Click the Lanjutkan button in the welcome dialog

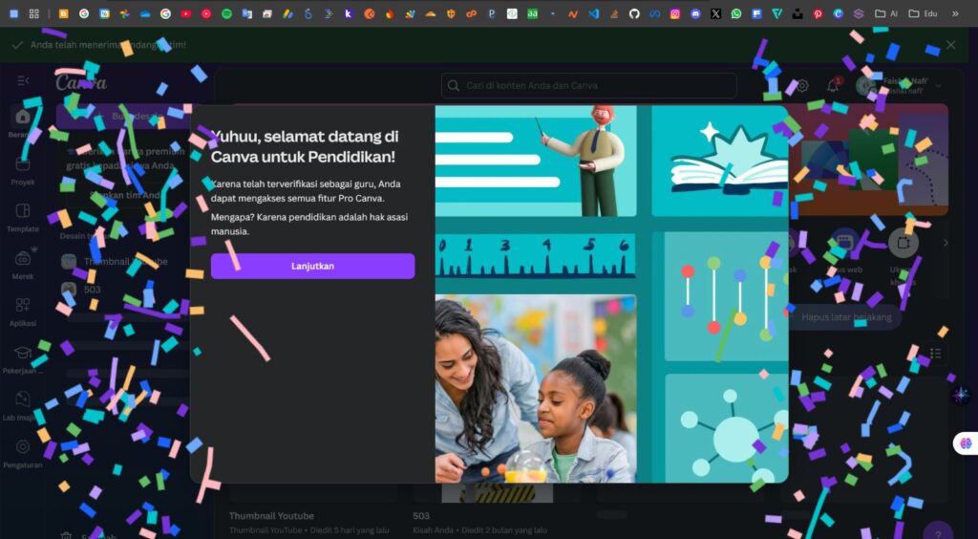312,266
